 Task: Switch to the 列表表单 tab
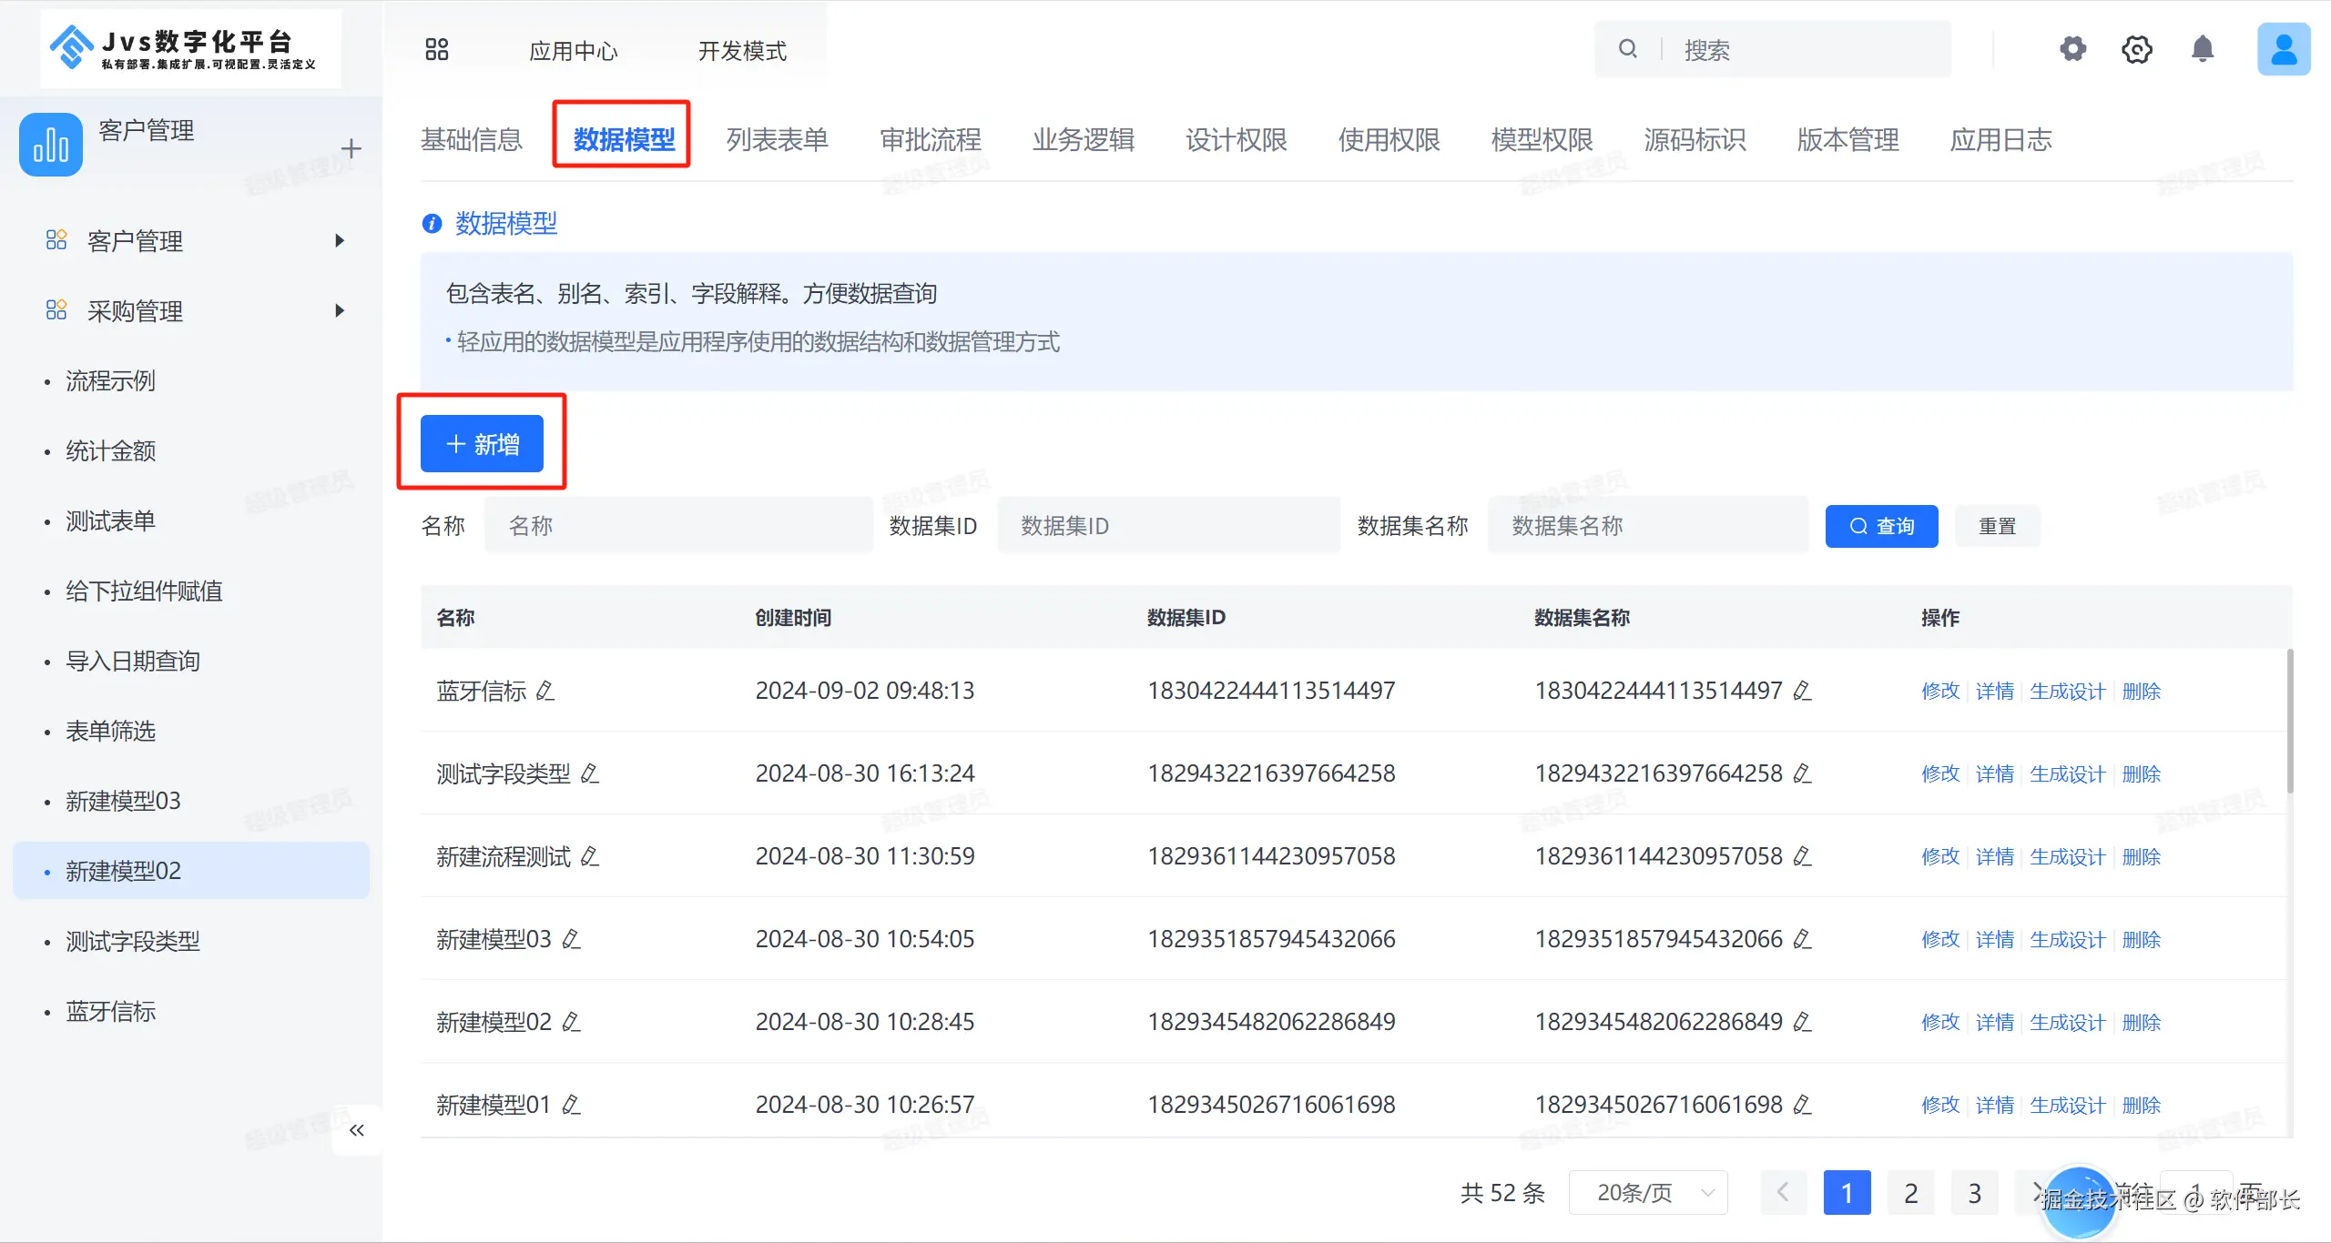[777, 140]
